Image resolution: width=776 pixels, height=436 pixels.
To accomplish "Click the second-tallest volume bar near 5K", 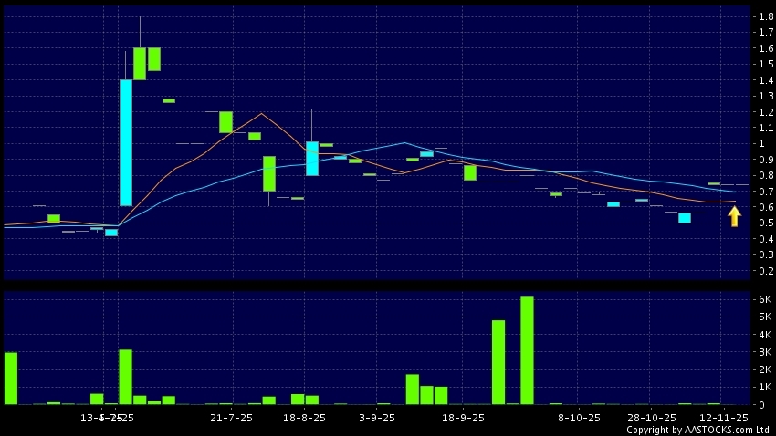I will (498, 362).
